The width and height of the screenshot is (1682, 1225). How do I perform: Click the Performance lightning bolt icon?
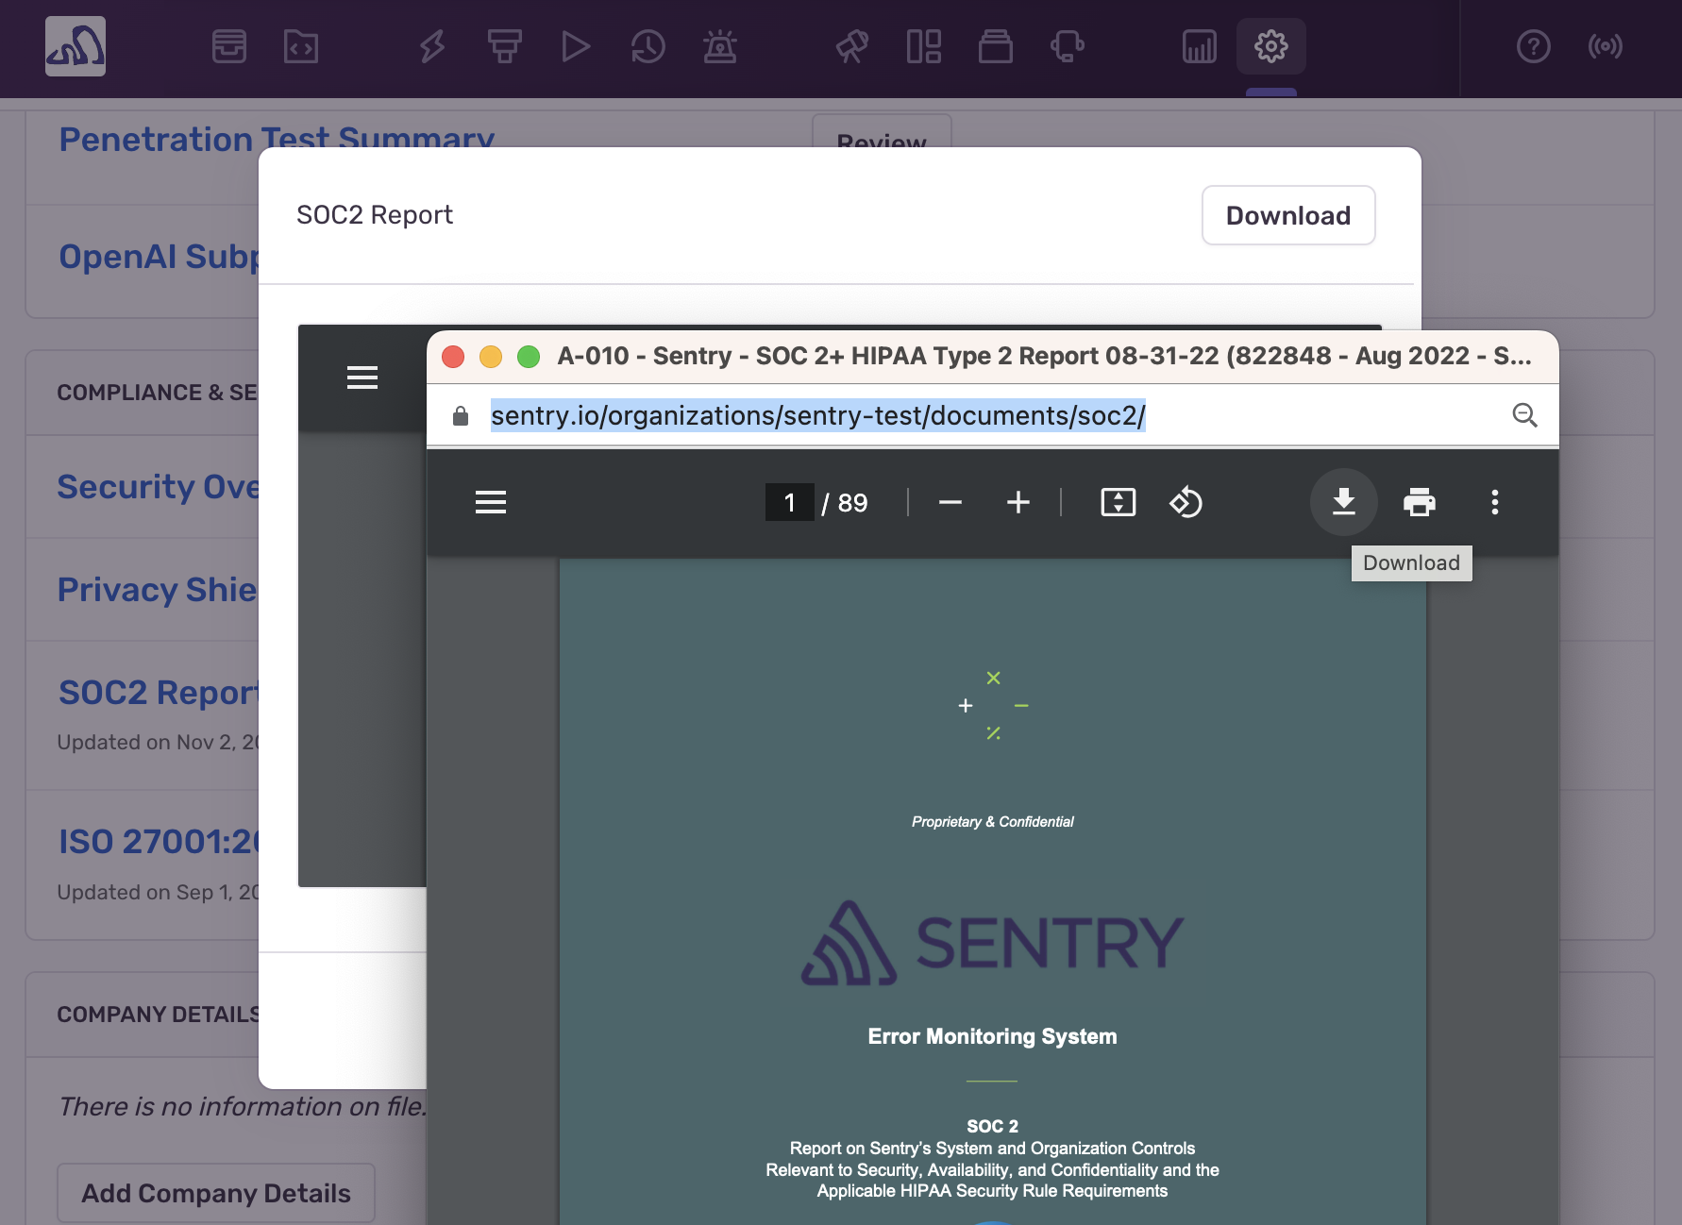pos(432,46)
